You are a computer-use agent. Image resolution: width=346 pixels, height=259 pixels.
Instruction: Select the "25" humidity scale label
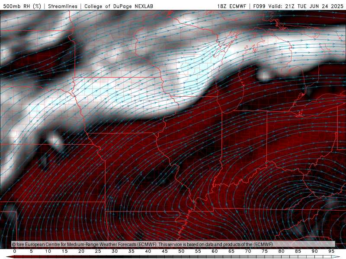[x=98, y=251]
